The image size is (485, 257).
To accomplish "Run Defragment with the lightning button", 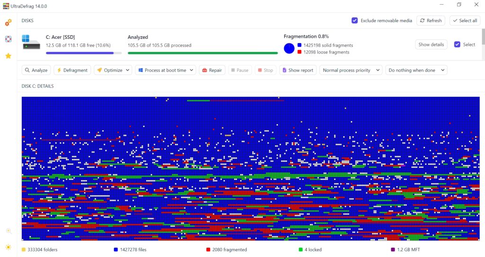I will click(x=72, y=70).
